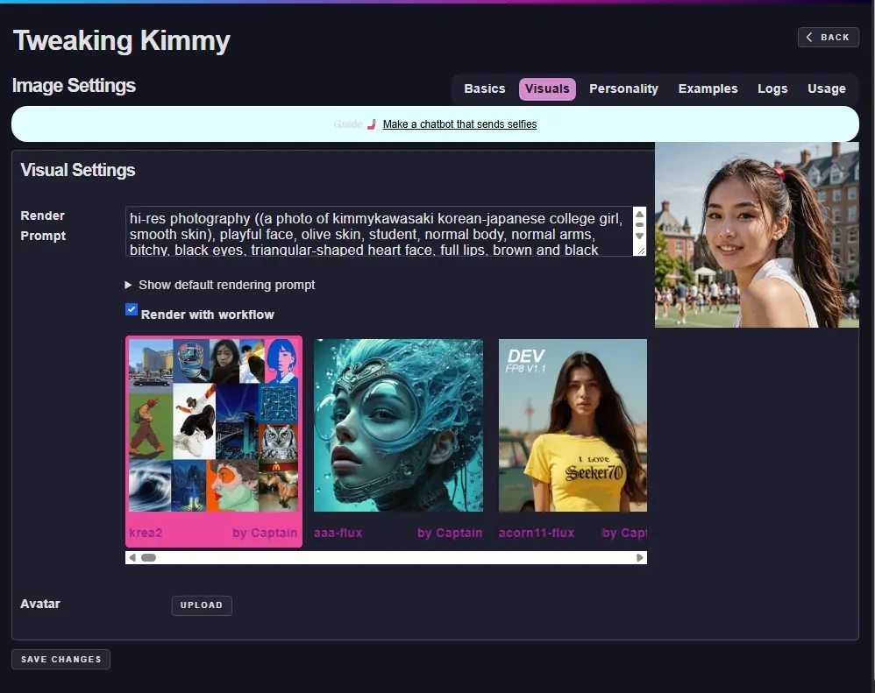Click the Render Prompt scroll-up arrow
875x693 pixels.
(x=639, y=214)
